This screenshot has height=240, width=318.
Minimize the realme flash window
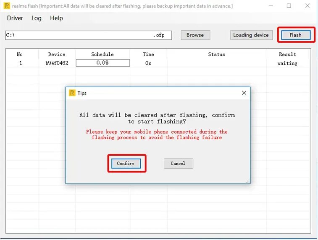(x=271, y=6)
